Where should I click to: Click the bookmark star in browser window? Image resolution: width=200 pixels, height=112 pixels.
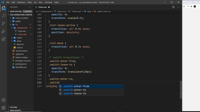coord(184,7)
